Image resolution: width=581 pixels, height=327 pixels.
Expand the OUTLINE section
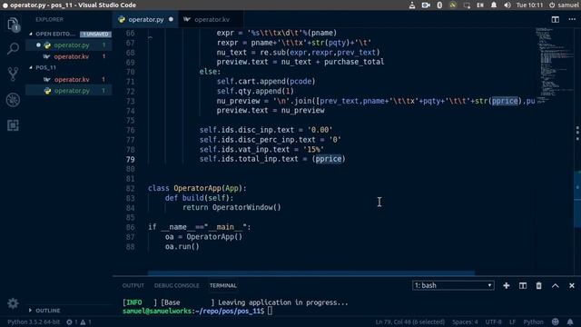click(31, 311)
